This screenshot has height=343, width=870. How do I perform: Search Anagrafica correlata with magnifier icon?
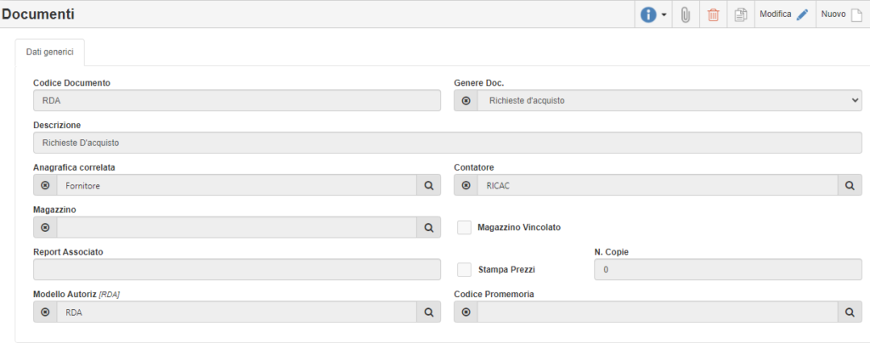[x=429, y=185]
